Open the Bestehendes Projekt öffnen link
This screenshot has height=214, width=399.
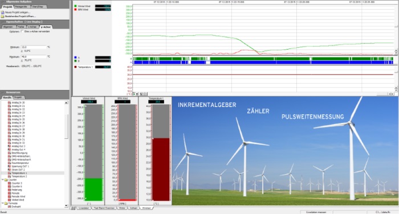pos(21,17)
